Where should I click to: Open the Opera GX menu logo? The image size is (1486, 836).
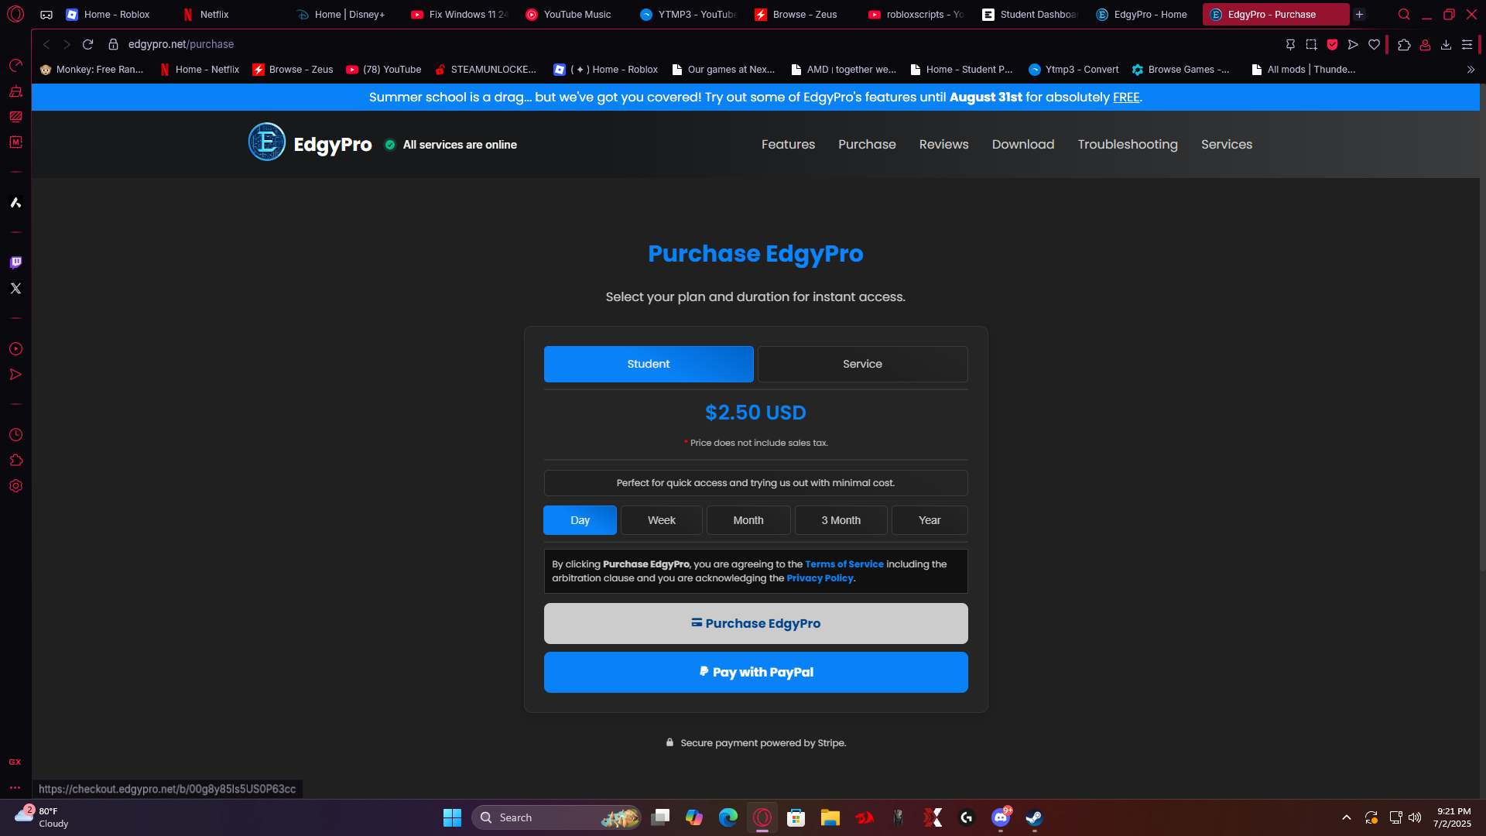(15, 14)
